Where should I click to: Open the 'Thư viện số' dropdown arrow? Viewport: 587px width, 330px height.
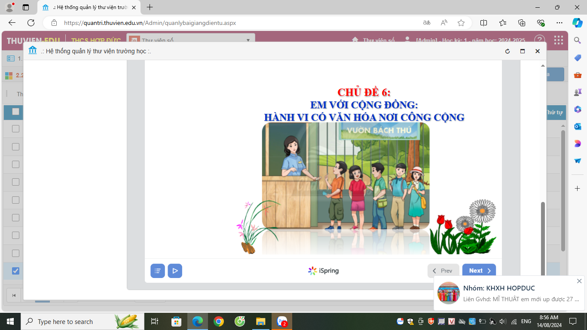click(x=248, y=40)
